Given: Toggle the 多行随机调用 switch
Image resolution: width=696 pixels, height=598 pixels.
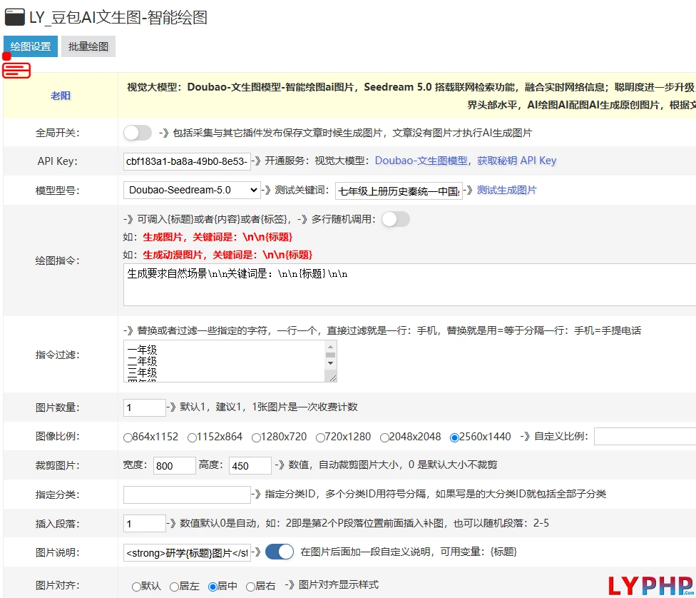Looking at the screenshot, I should (x=396, y=219).
